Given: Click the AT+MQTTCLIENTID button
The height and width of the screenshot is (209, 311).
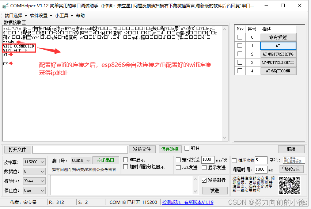Looking at the screenshot, I should (278, 62).
